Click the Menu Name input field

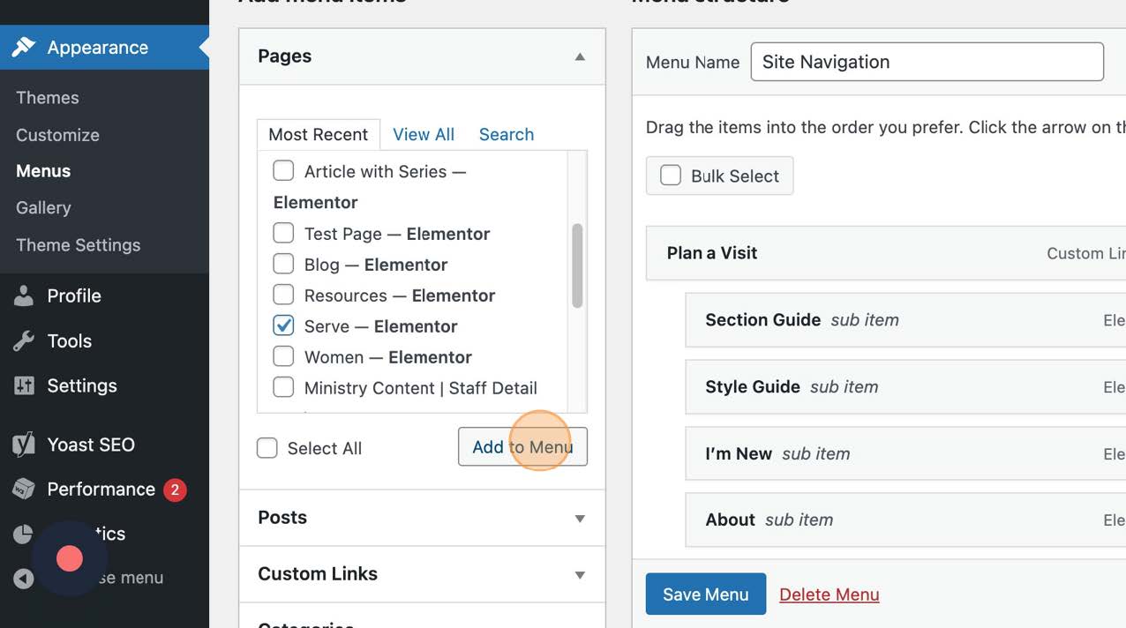[926, 62]
